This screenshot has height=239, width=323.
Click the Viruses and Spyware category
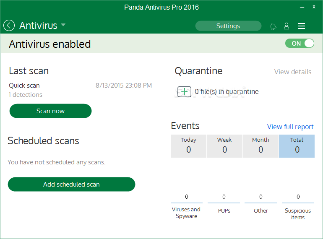(186, 213)
